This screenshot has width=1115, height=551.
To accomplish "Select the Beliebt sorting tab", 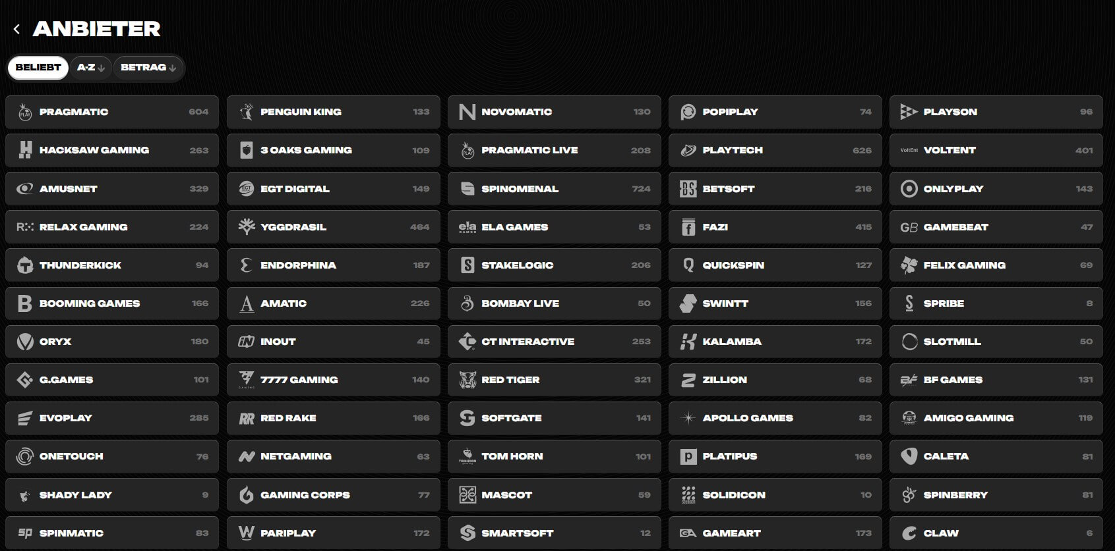I will point(38,67).
